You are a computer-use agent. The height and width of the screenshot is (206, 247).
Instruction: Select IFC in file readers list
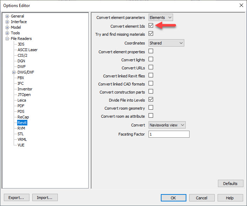(x=21, y=83)
